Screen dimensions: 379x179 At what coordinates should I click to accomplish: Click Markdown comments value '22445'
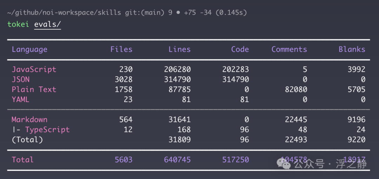coord(296,120)
